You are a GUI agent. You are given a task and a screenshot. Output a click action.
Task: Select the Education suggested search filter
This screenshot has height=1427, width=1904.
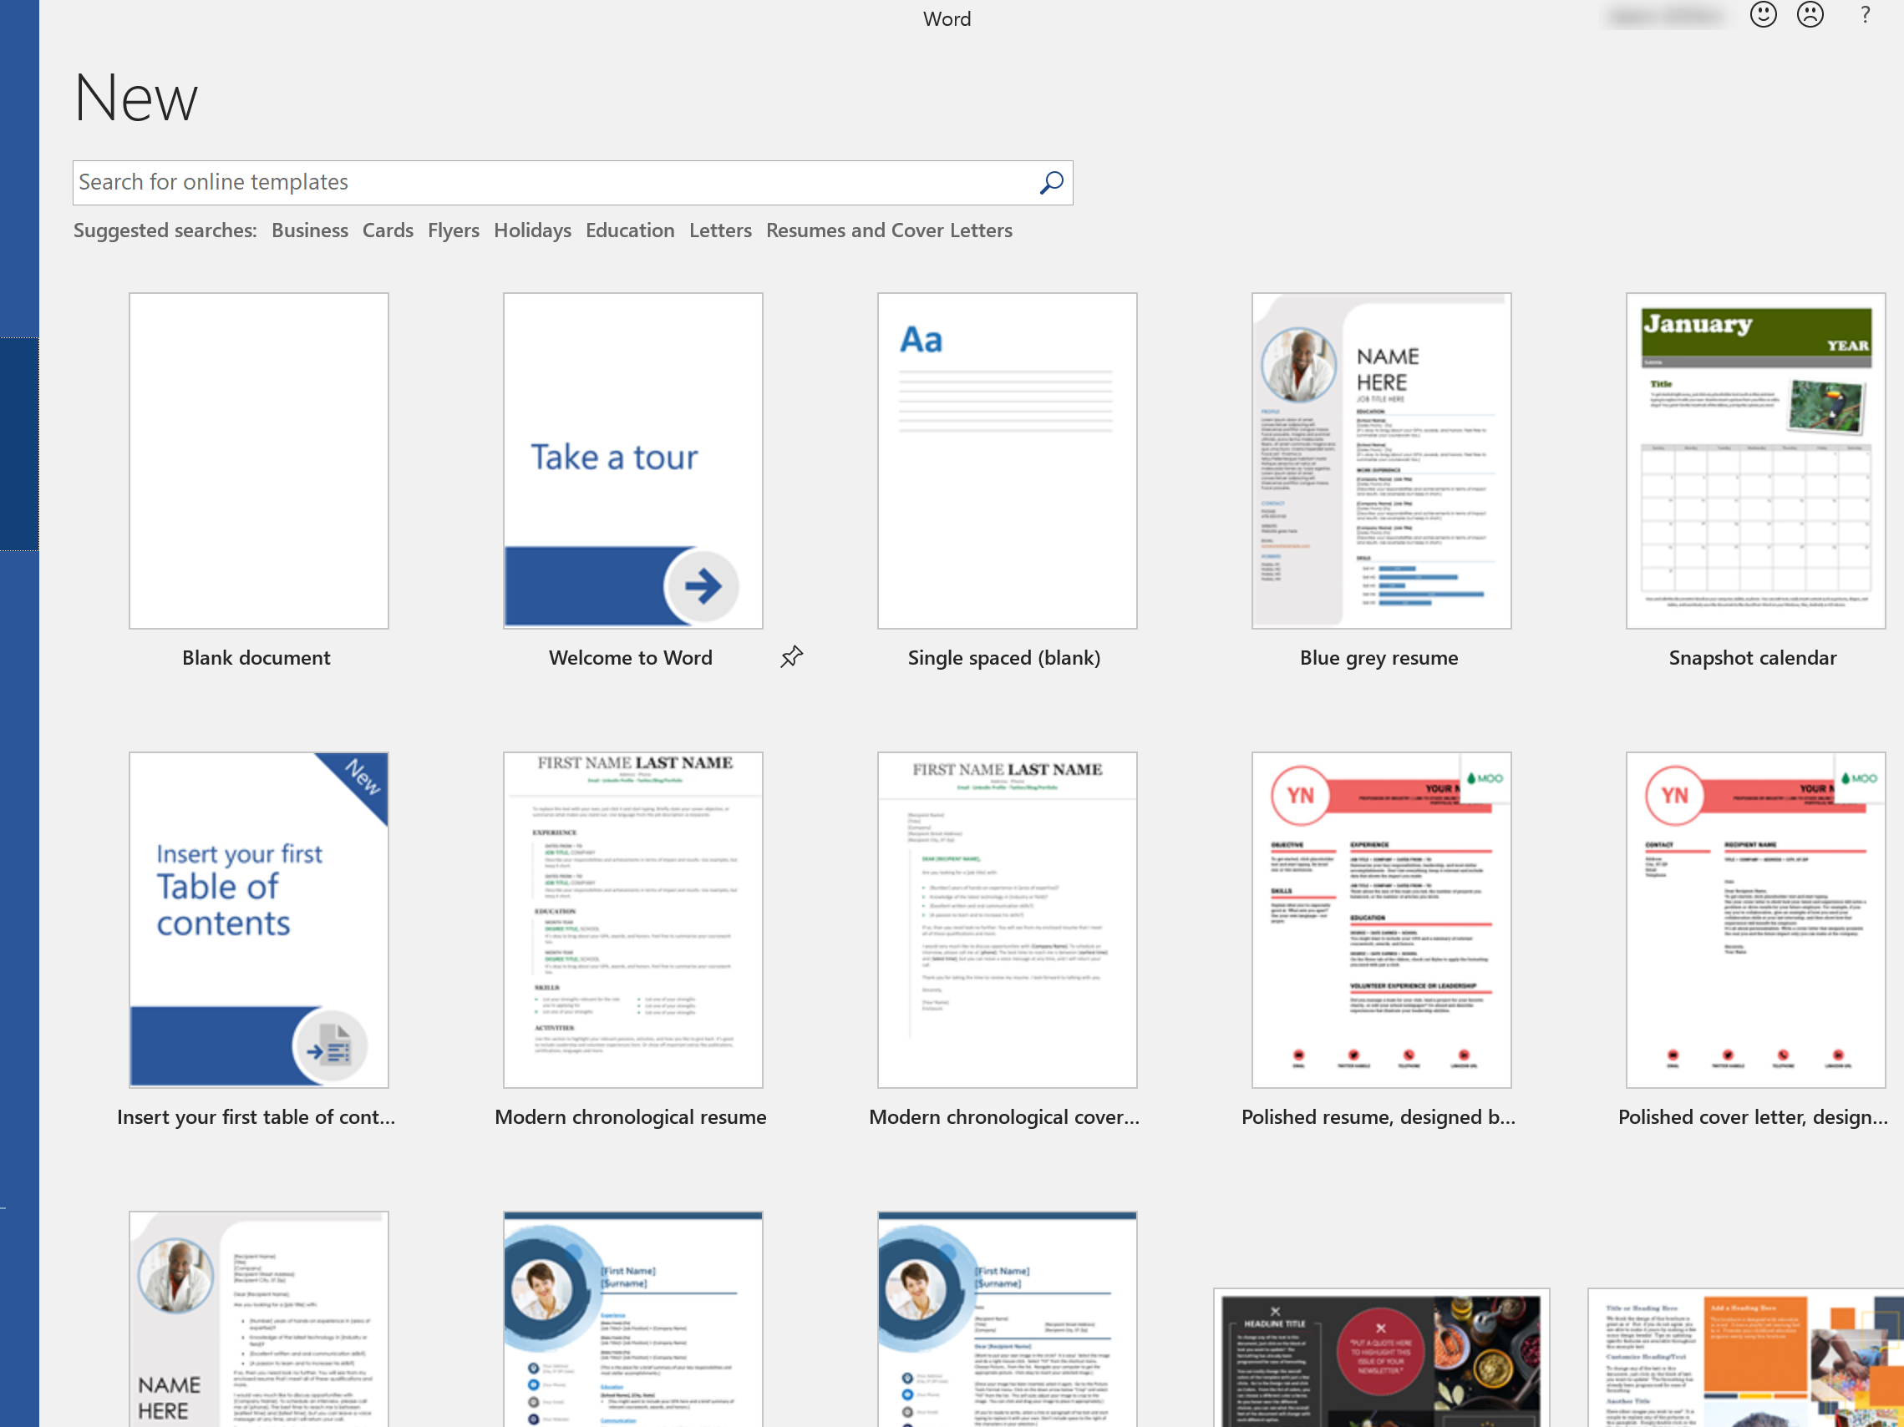pyautogui.click(x=630, y=230)
